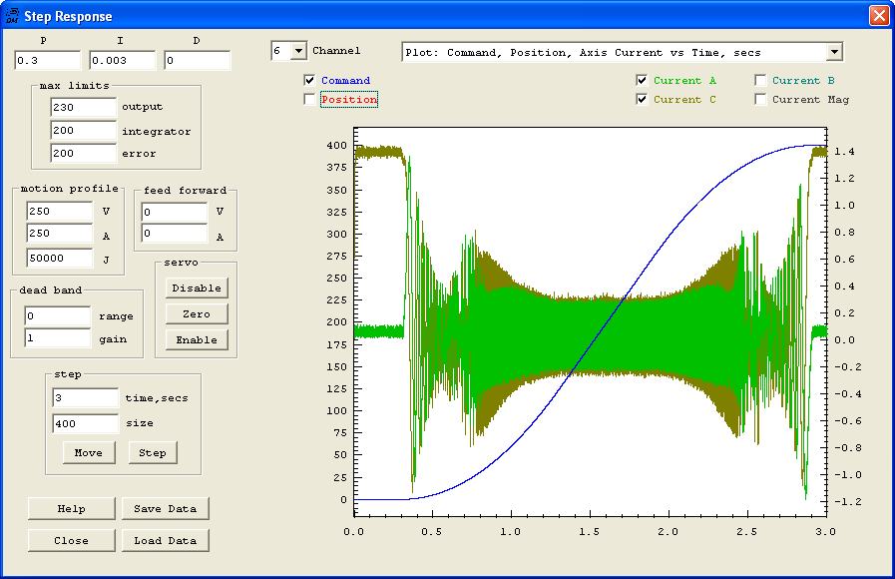Image resolution: width=895 pixels, height=579 pixels.
Task: Toggle the Command checkbox
Action: pos(309,81)
